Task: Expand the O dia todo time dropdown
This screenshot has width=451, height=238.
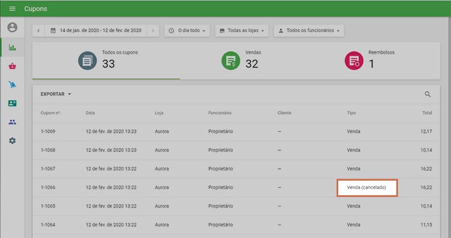Action: coord(187,30)
